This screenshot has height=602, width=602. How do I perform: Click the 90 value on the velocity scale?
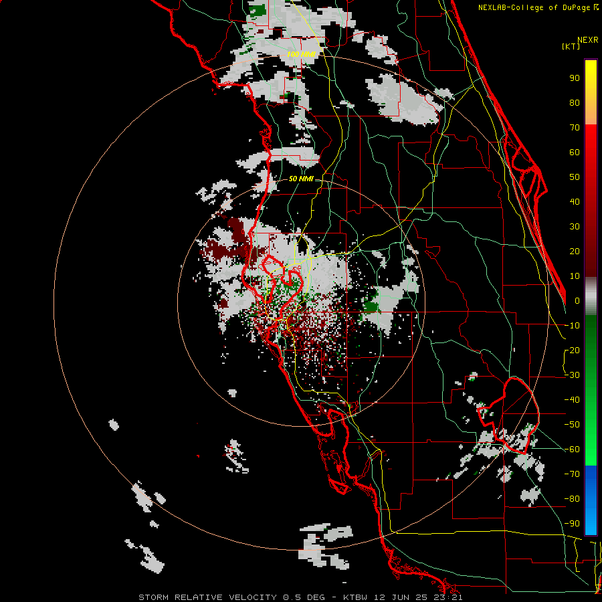click(575, 78)
